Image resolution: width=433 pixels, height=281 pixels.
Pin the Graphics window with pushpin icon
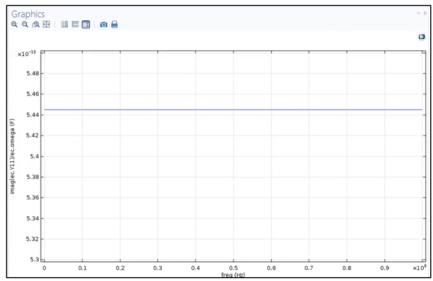[x=425, y=13]
